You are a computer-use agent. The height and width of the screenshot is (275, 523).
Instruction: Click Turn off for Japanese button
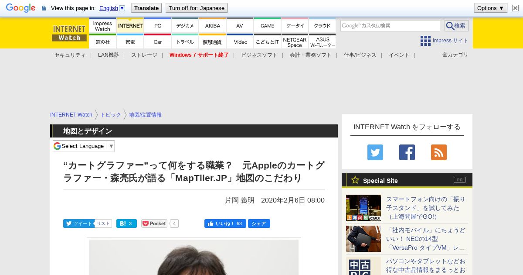(197, 8)
